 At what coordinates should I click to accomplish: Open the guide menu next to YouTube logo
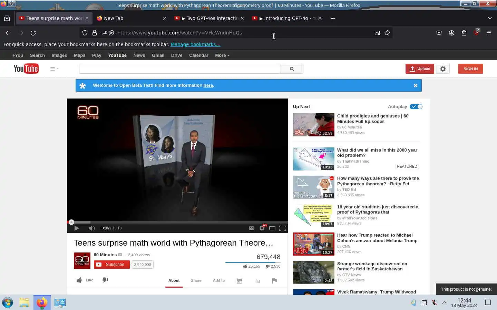tap(54, 69)
